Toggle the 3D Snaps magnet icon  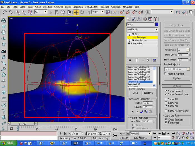coord(122,12)
